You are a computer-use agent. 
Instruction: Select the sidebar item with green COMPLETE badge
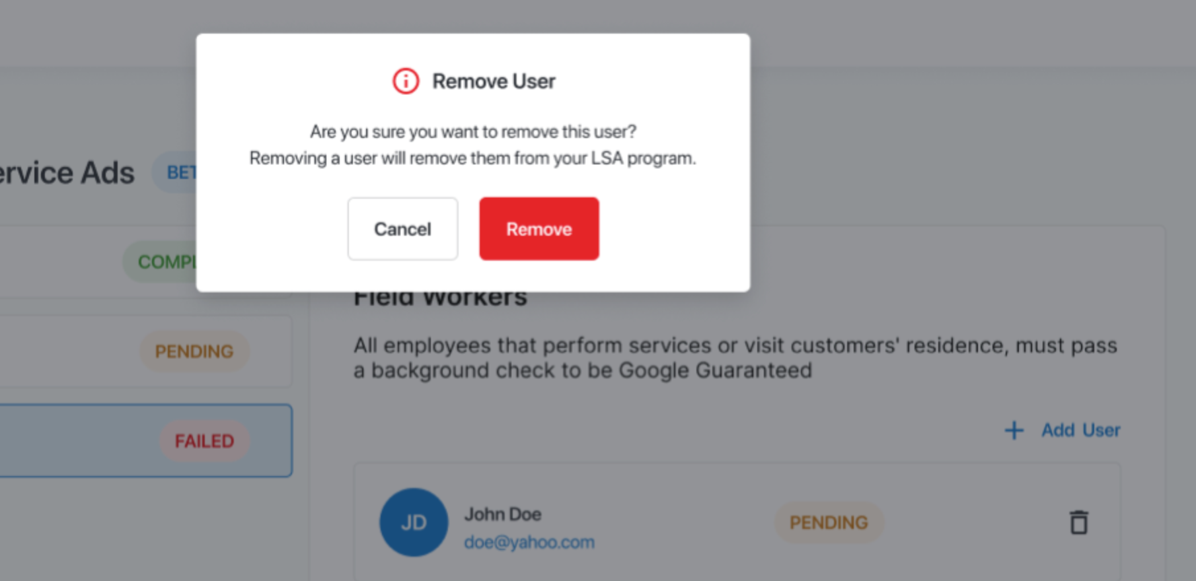98,261
